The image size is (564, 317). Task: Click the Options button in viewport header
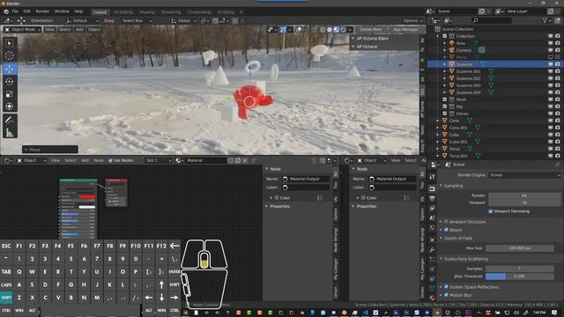pos(412,21)
